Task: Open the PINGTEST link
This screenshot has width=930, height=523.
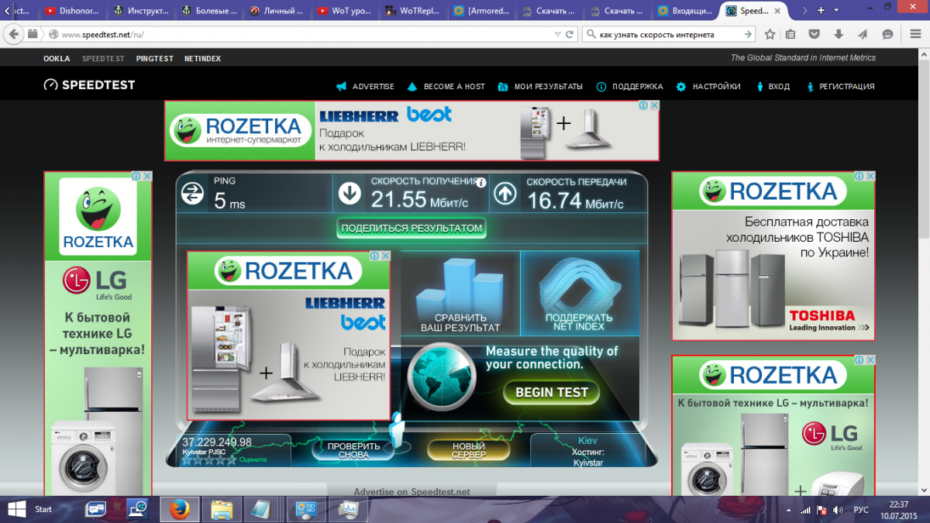Action: coord(155,59)
